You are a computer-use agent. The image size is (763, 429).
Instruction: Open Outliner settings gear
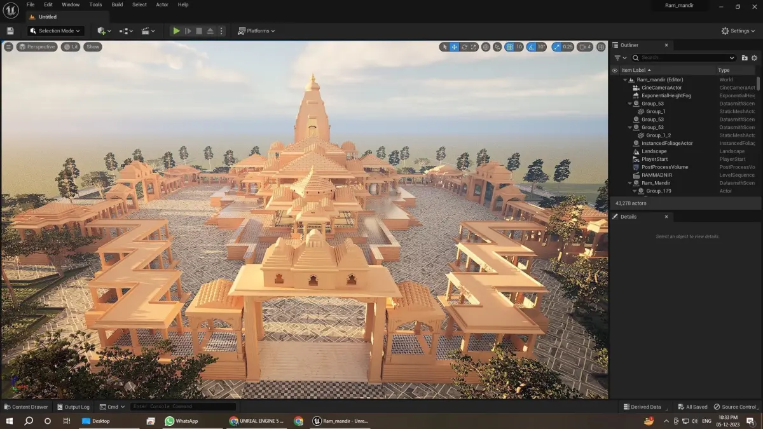755,58
